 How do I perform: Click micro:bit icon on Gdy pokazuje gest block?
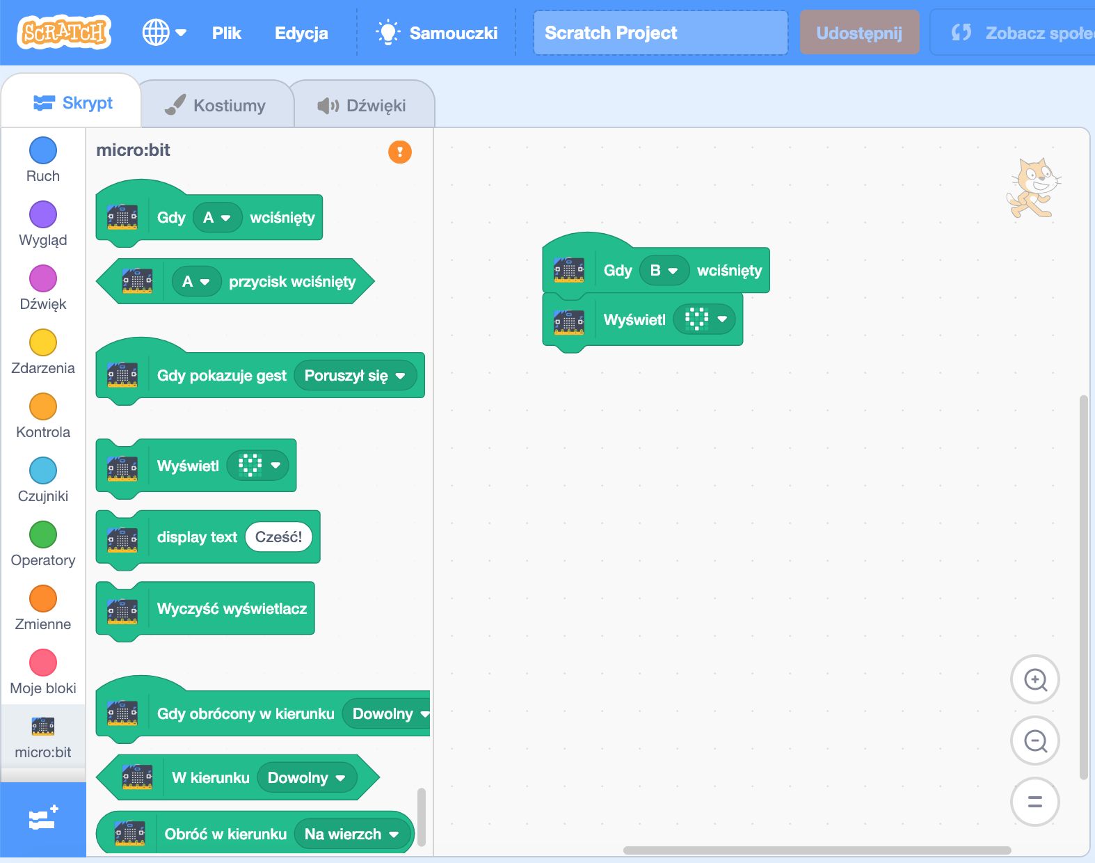tap(122, 375)
